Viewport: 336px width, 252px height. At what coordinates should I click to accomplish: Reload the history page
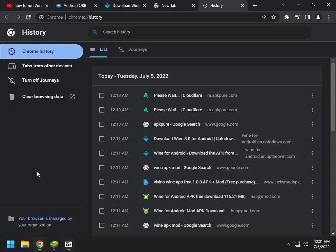click(28, 17)
